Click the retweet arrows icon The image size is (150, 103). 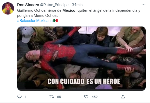[51, 97]
